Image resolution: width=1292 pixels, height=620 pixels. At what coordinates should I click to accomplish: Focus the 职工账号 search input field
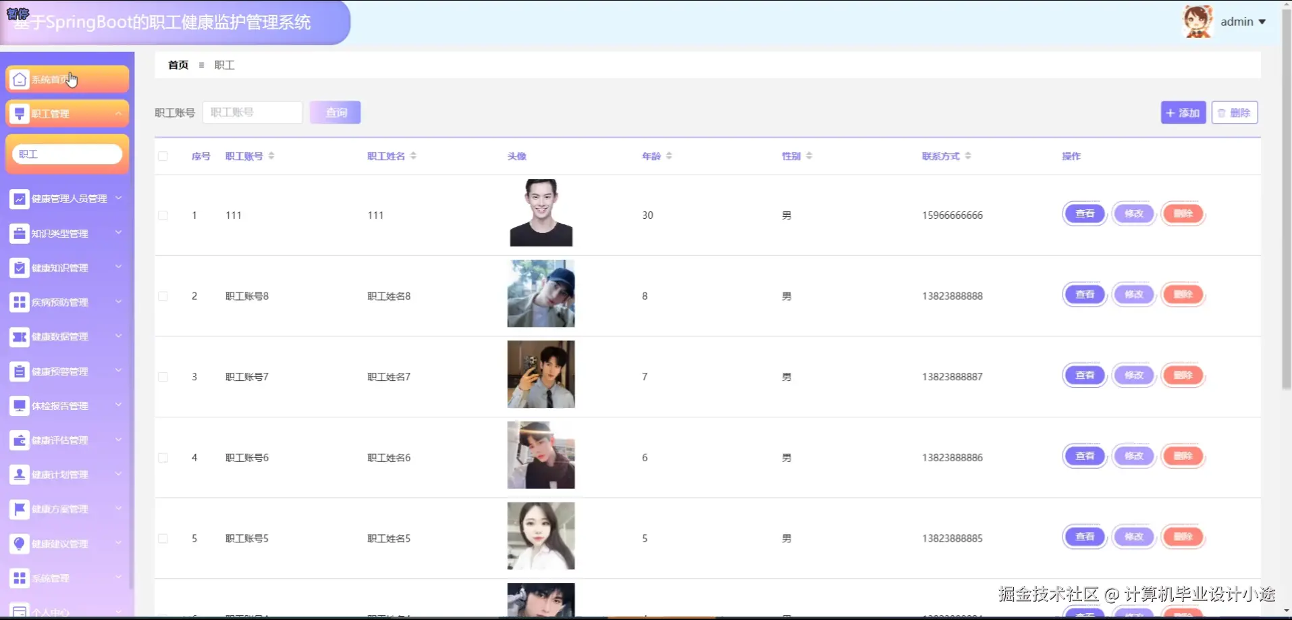pos(252,113)
